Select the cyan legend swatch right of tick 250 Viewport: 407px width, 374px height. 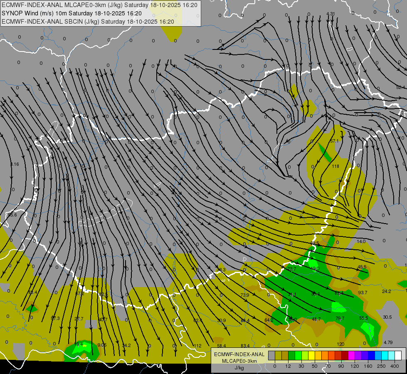point(385,355)
